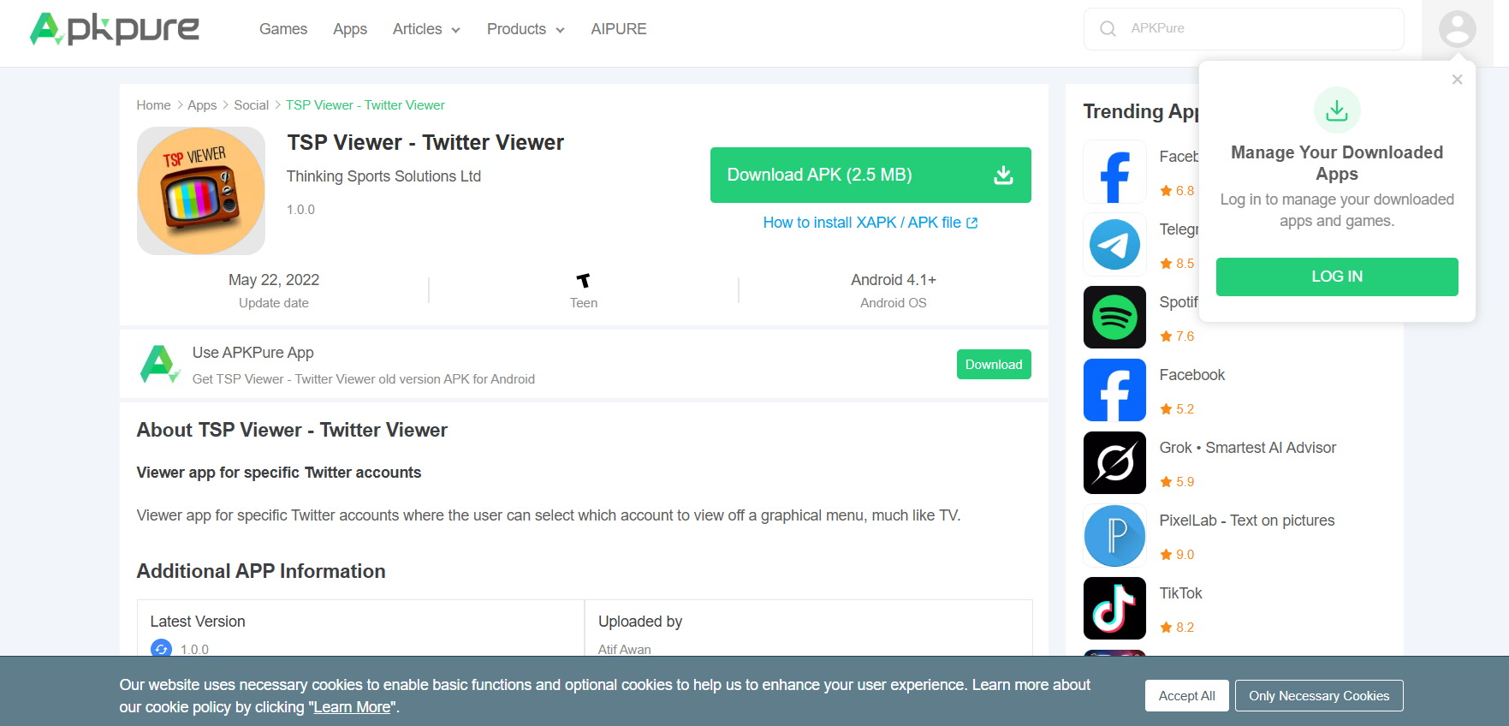Click the APKPure logo in header
Screen dimensions: 1509x726
coord(115,28)
